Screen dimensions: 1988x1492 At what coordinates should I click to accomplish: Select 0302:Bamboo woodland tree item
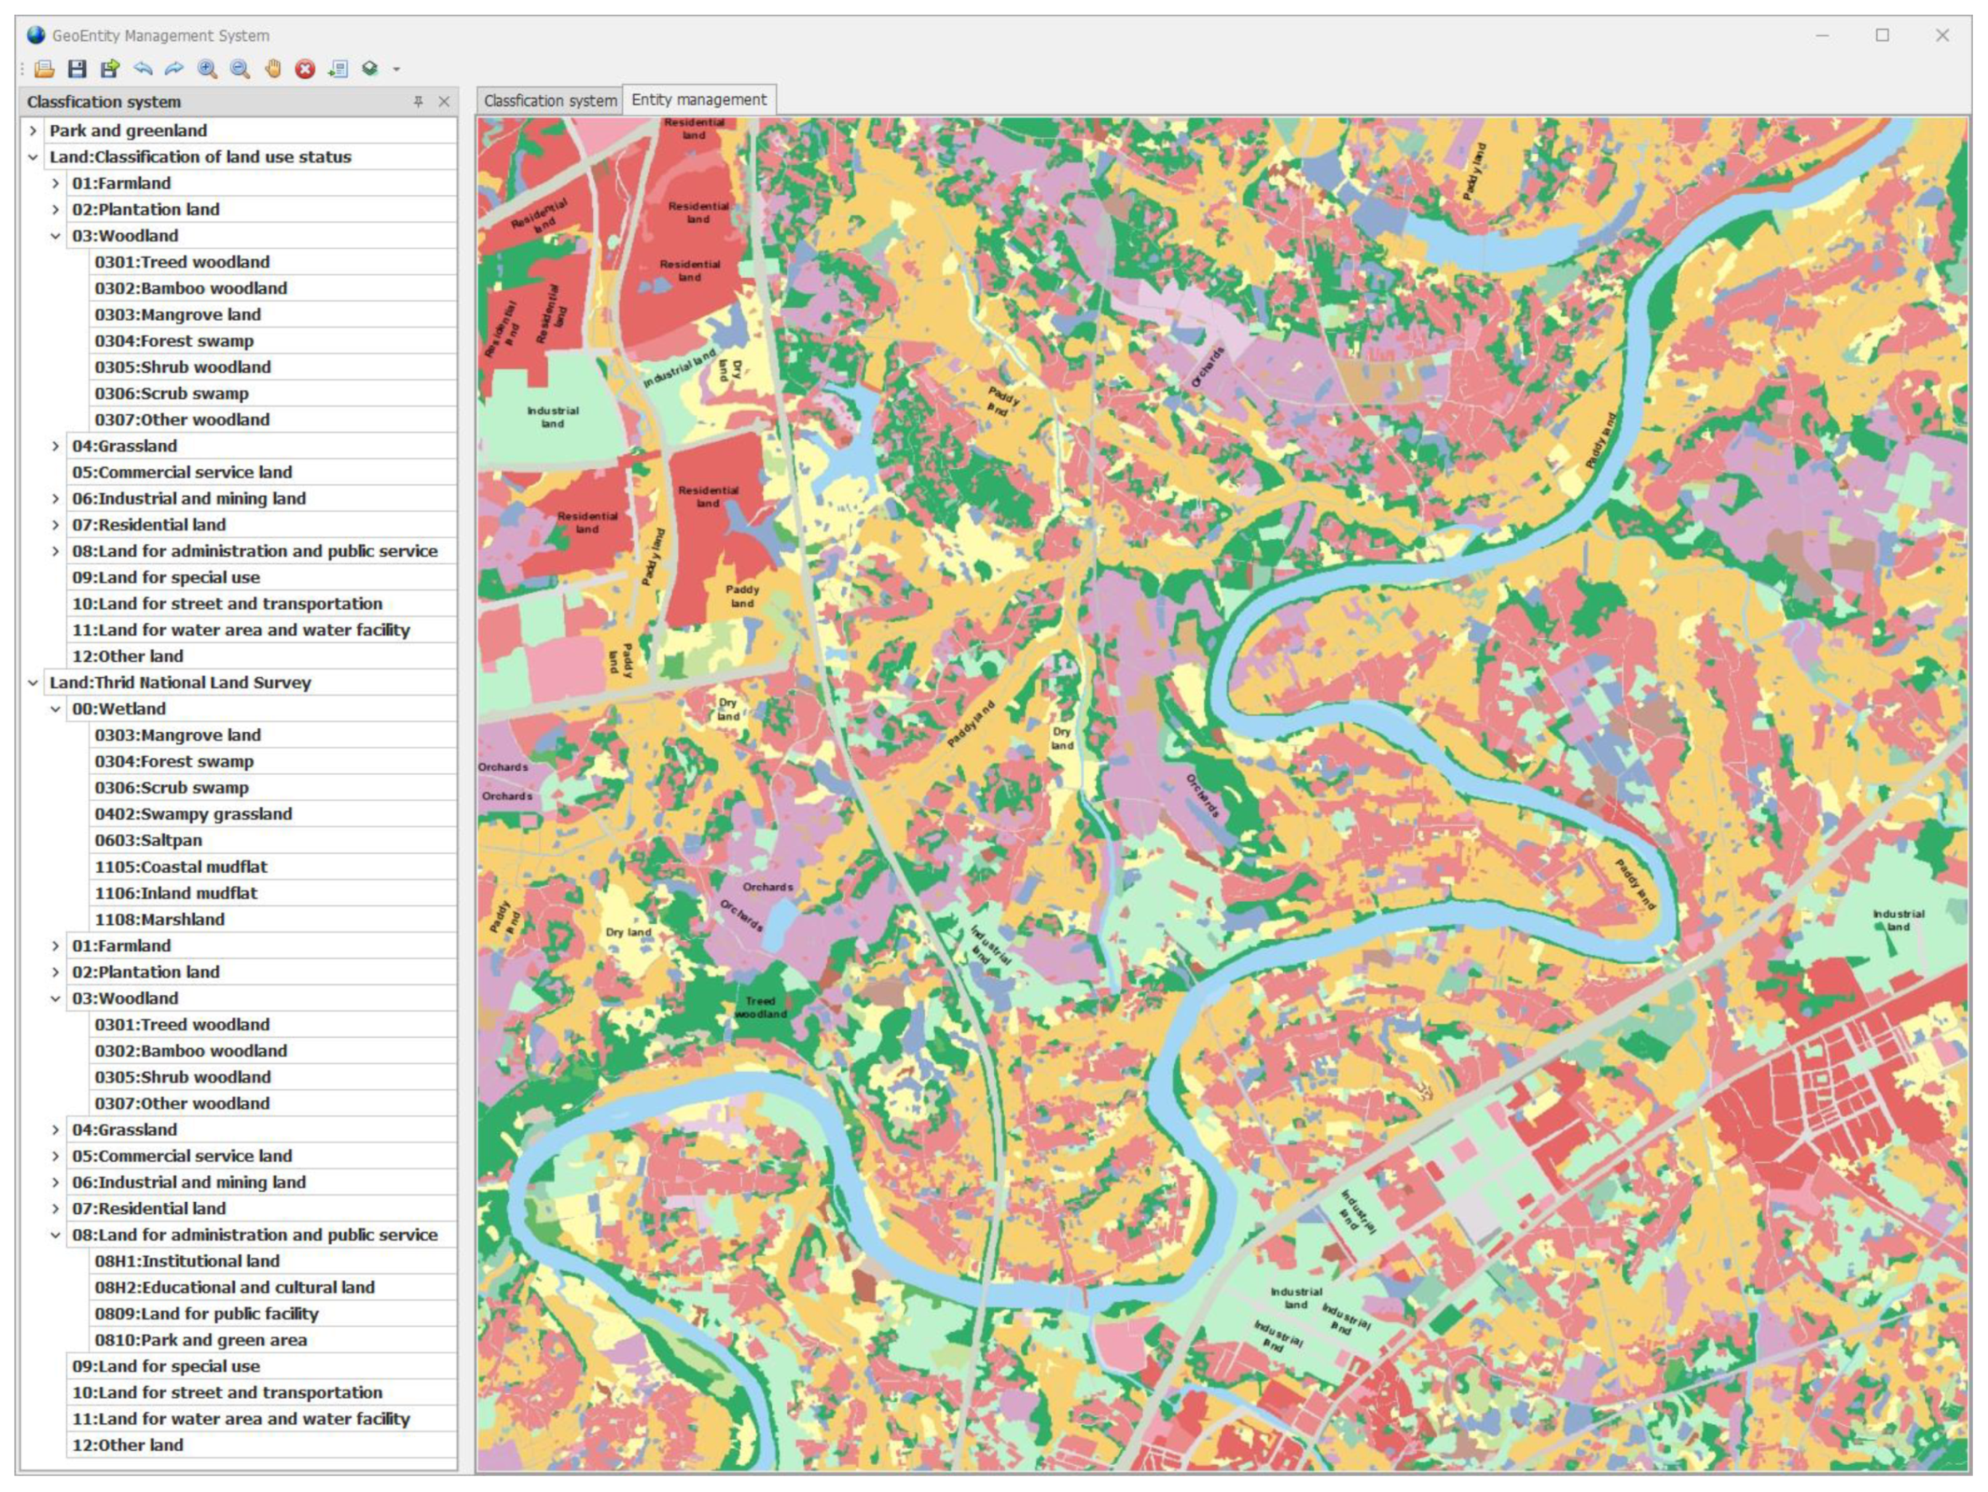coord(190,288)
